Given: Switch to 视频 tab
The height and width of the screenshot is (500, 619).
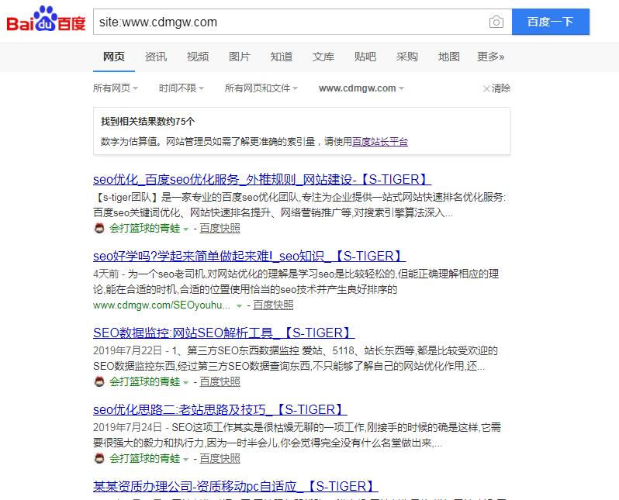Looking at the screenshot, I should point(197,57).
